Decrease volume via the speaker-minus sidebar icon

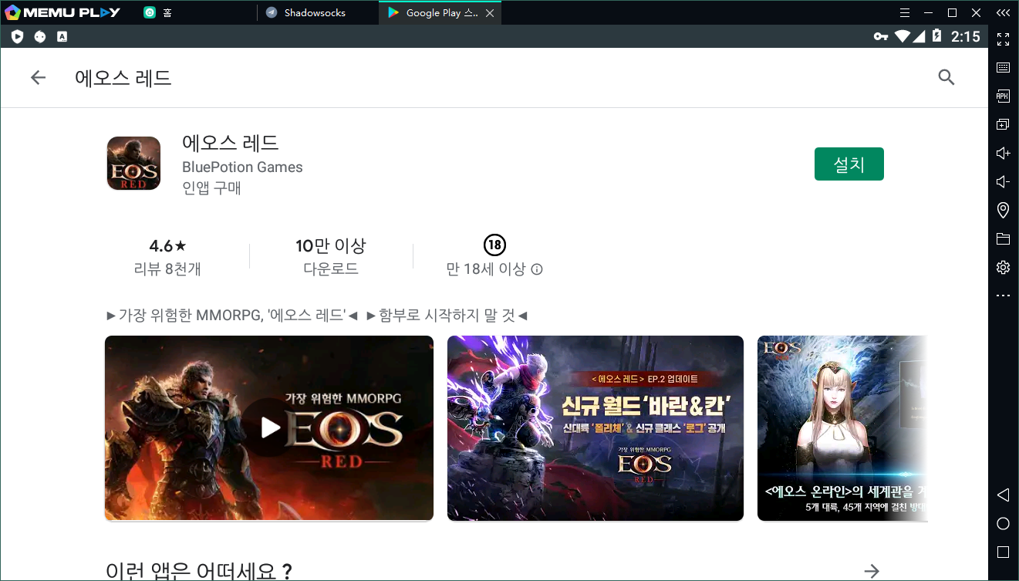(1003, 181)
